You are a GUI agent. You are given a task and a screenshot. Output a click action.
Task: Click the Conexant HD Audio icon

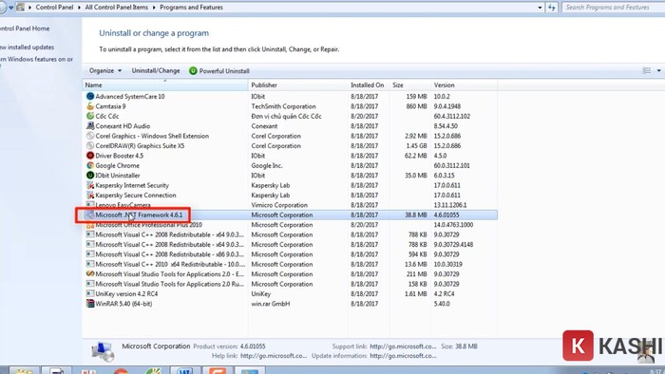click(90, 126)
